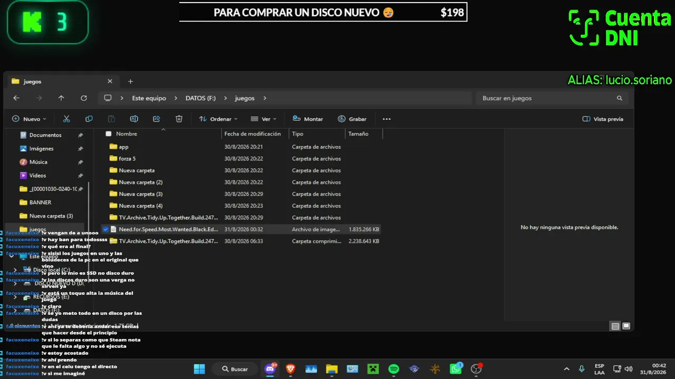This screenshot has width=675, height=379.
Task: Rename the selected file via toolbar icon
Action: [x=134, y=119]
